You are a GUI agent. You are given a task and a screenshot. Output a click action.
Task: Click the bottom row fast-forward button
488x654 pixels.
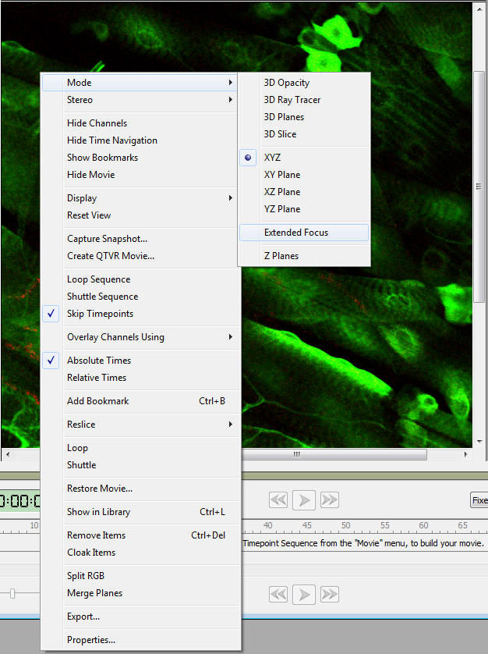330,594
